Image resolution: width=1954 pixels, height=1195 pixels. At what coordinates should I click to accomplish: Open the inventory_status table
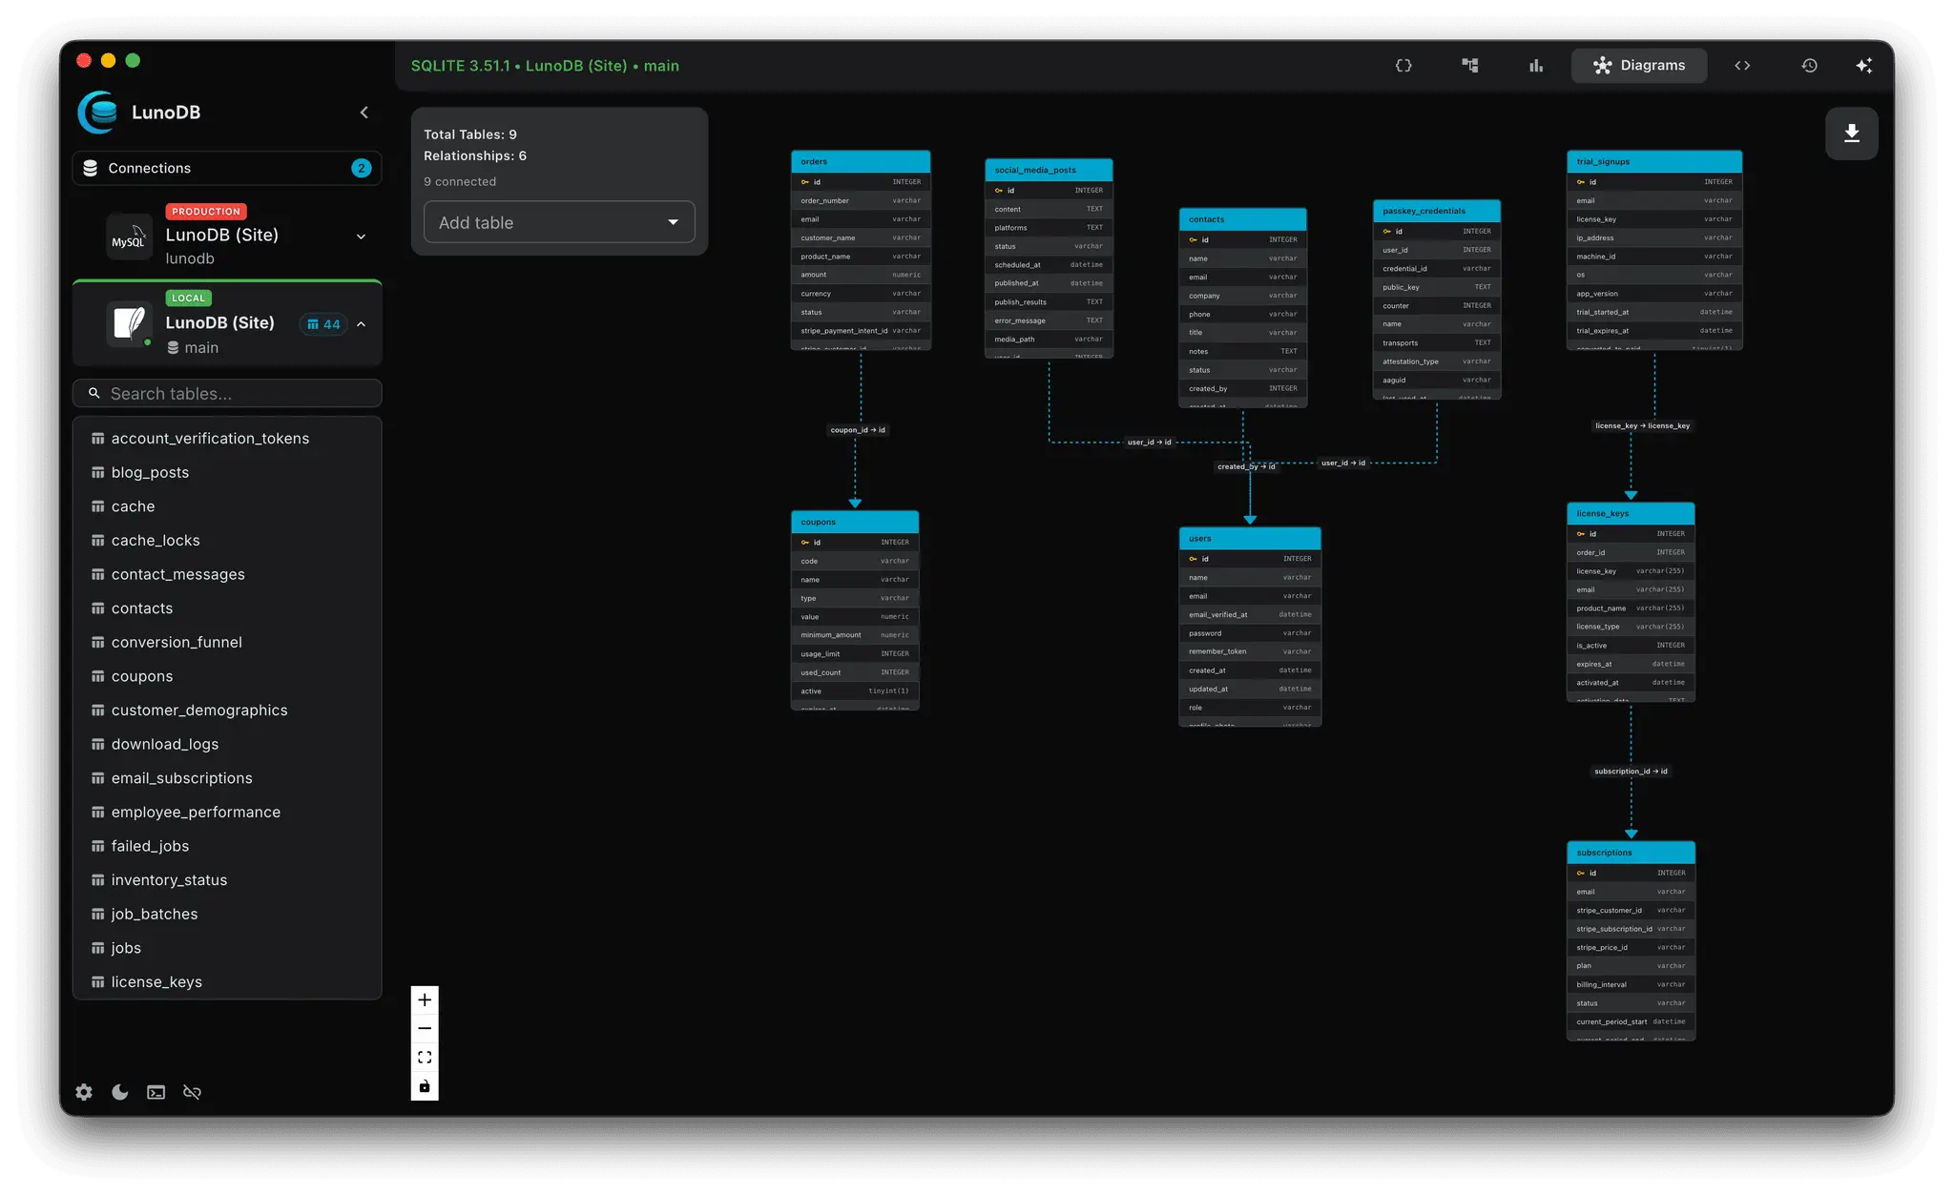(227, 880)
